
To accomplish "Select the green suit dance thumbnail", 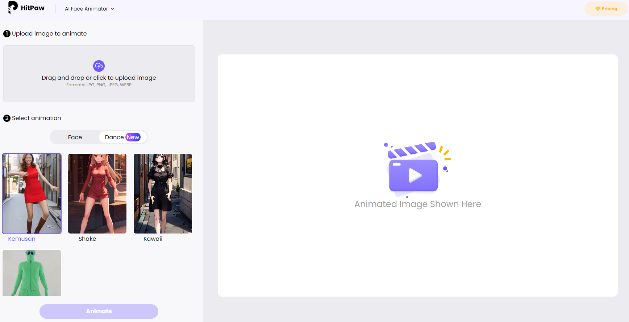I will point(32,273).
